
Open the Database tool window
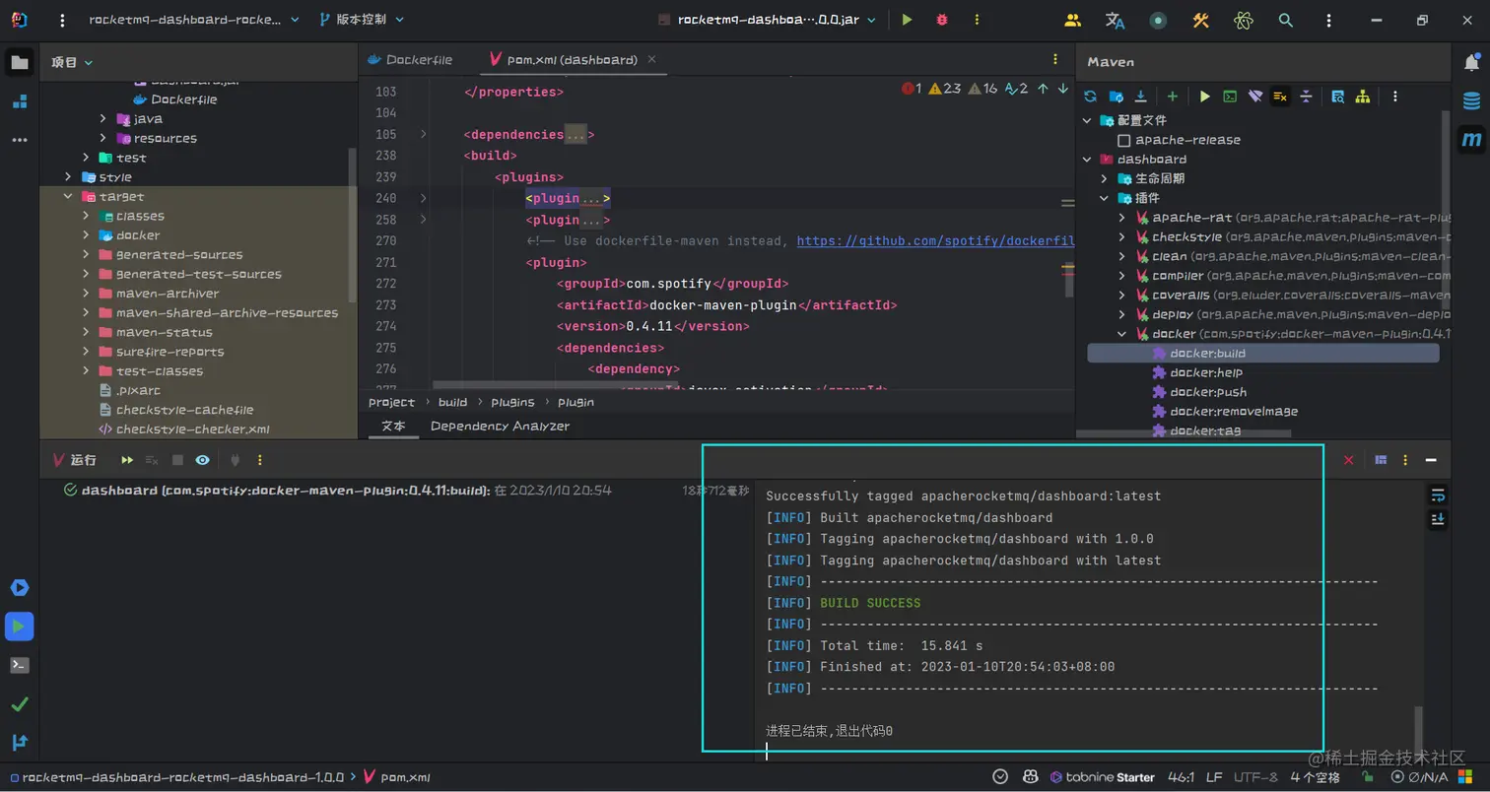tap(1471, 101)
